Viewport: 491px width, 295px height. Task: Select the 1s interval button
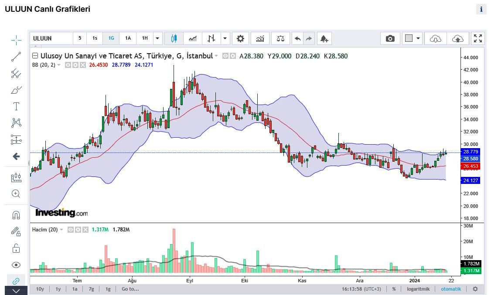coord(95,38)
